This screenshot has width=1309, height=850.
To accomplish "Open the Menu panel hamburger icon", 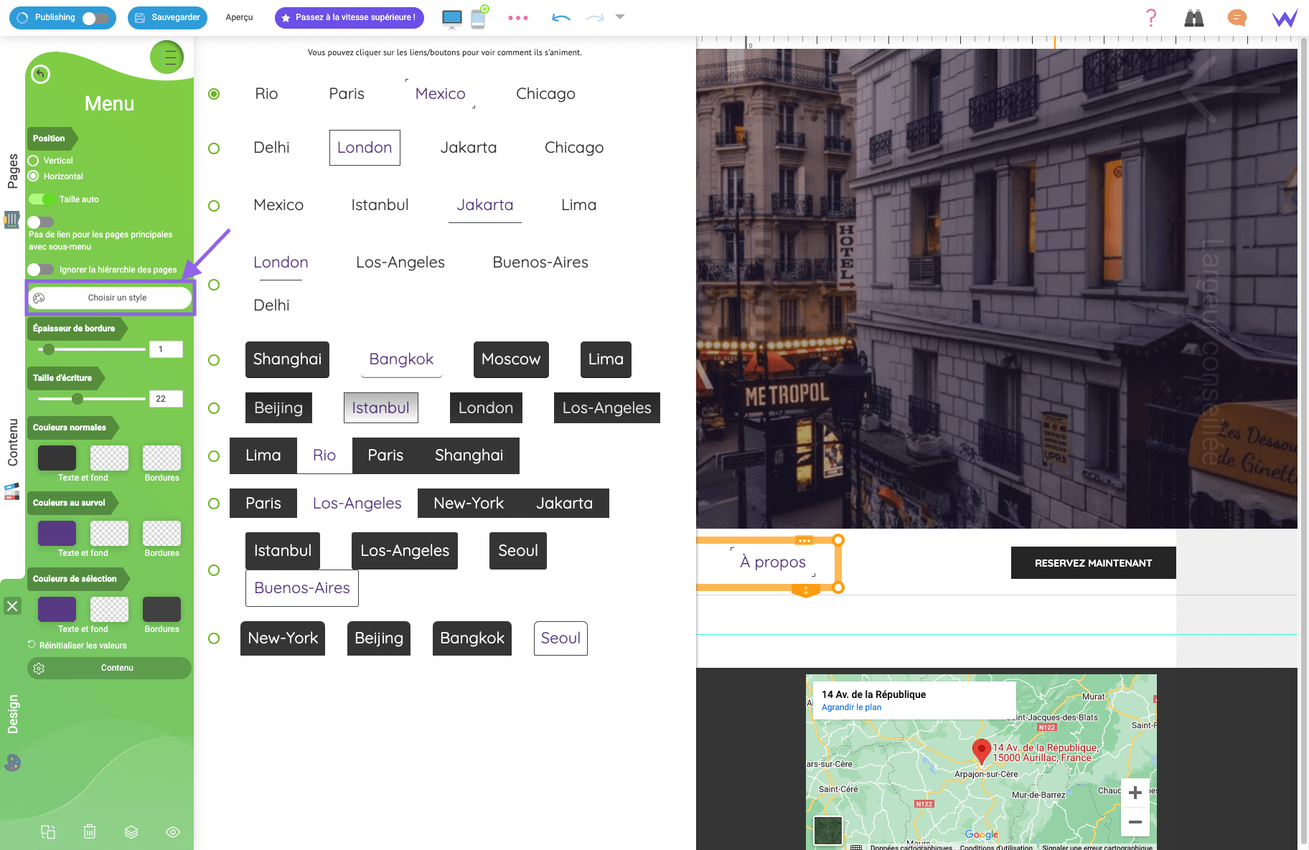I will (x=166, y=57).
